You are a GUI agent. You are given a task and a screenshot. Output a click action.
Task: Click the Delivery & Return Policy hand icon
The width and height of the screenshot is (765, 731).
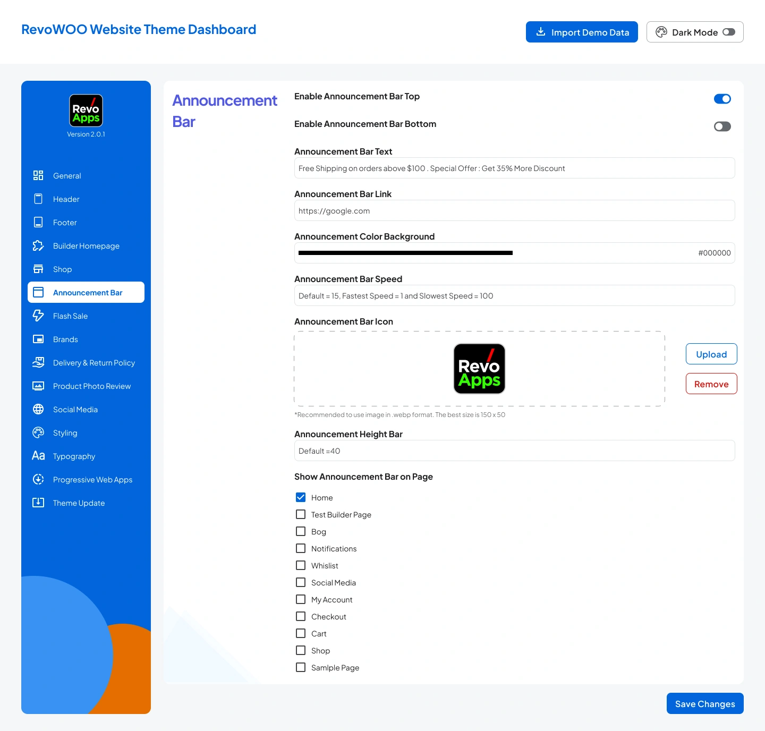[38, 362]
